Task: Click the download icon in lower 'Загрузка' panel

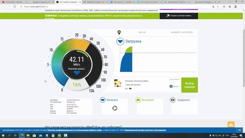Action: (103, 100)
